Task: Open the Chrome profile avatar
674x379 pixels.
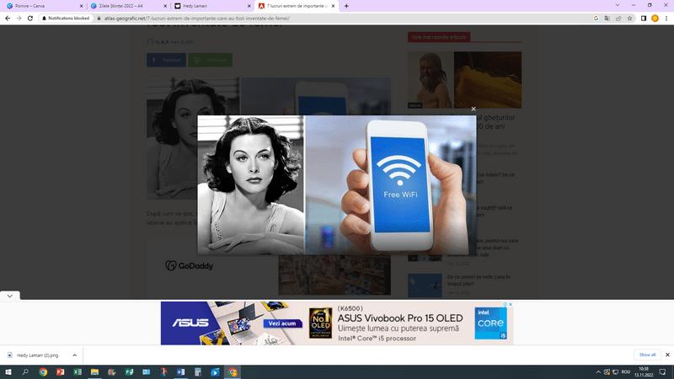Action: click(655, 18)
